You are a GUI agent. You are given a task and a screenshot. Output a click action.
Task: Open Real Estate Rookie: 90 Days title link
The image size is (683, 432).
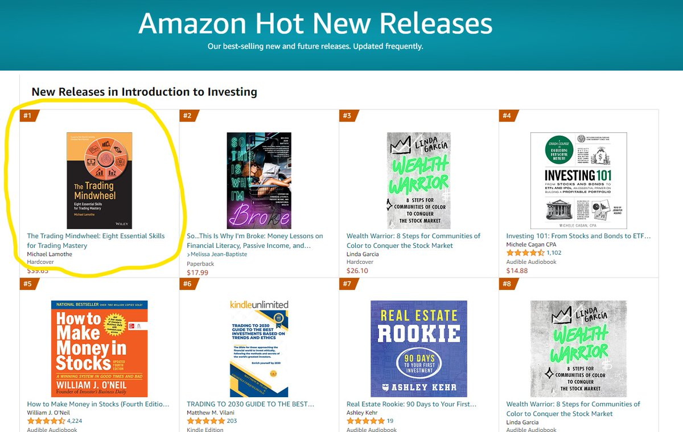412,404
